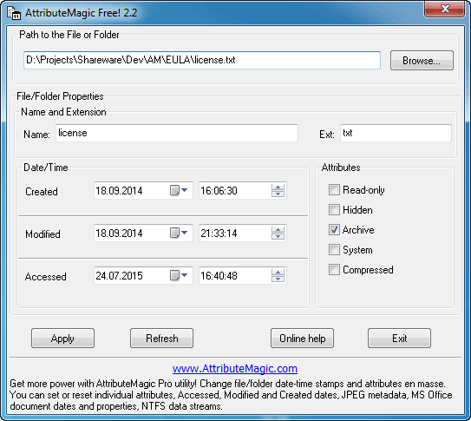Click the AttributeMagic app icon in title bar
471x421 pixels.
pos(14,13)
